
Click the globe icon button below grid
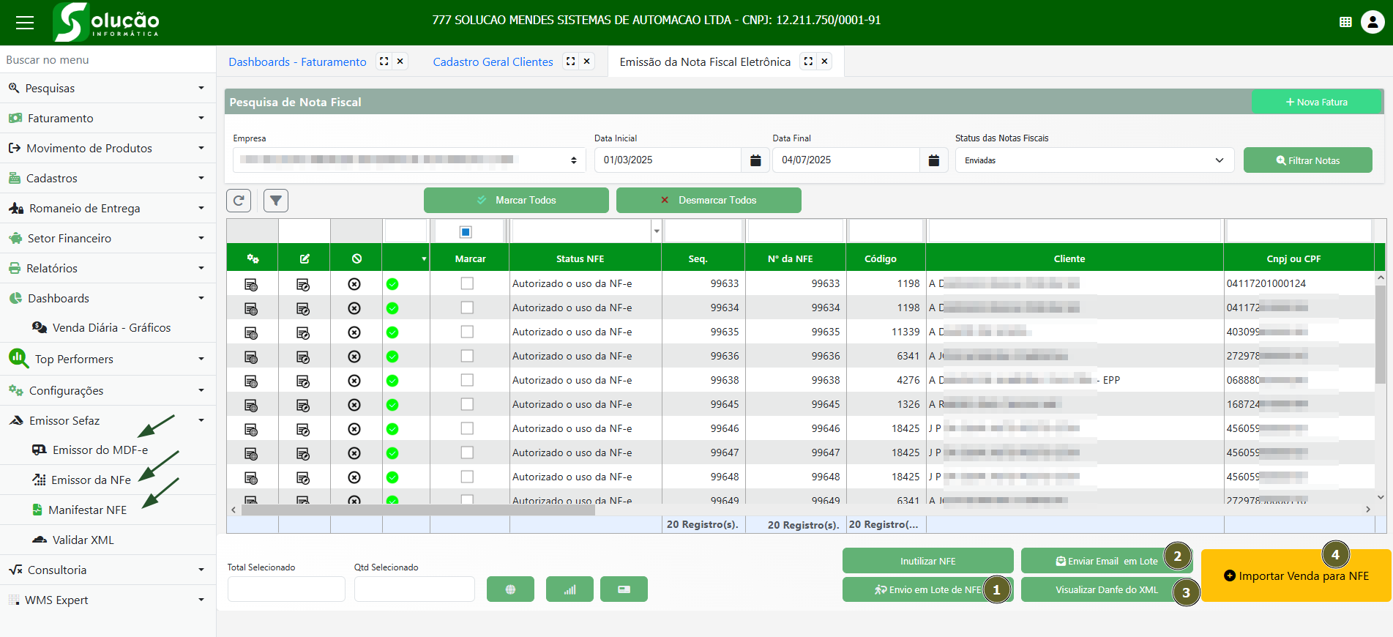[510, 589]
